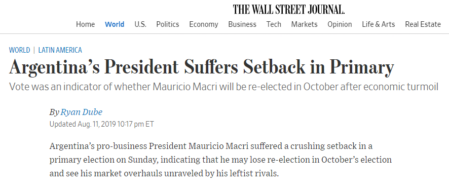Click the 'By' byline label

[x=54, y=112]
